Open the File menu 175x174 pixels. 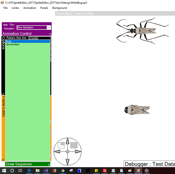coord(5,8)
